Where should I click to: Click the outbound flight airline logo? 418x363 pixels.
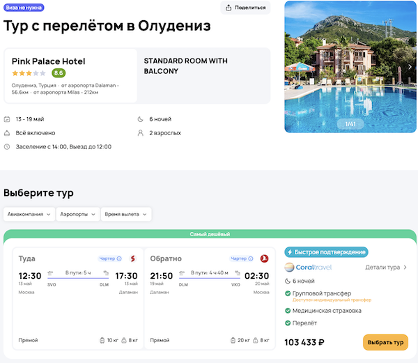click(132, 258)
